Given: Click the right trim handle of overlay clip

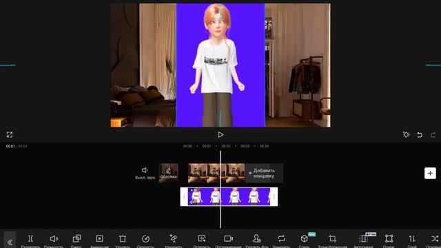Looking at the screenshot, I should tap(274, 196).
